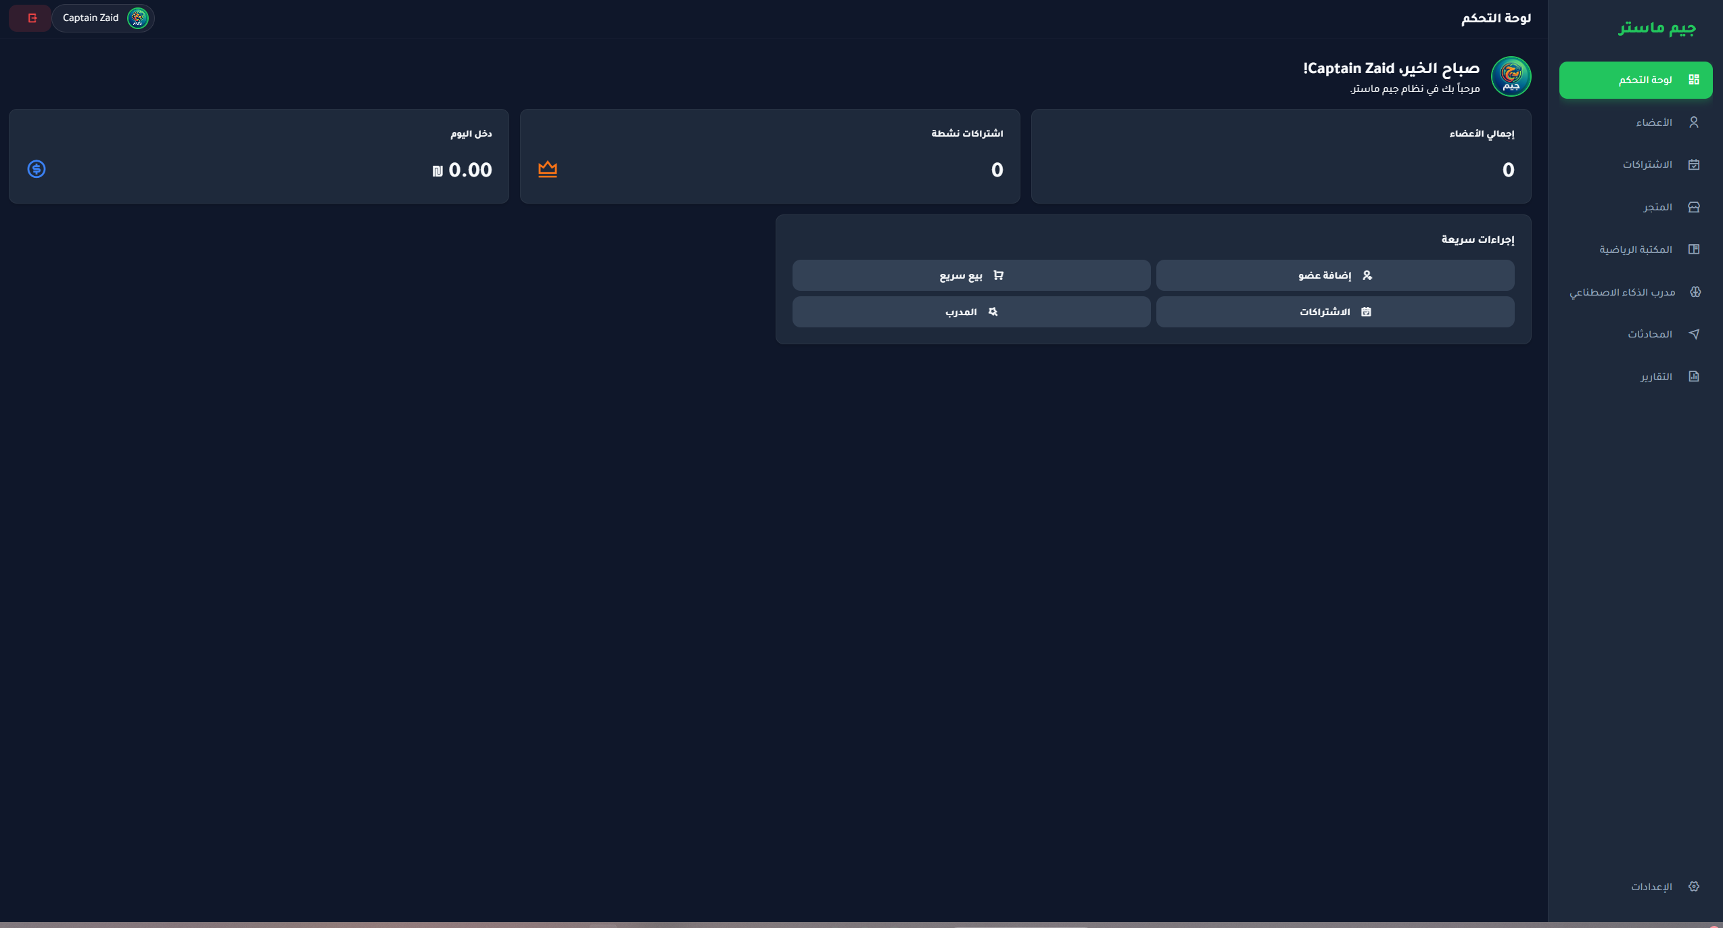Click the store icon next to المتجر

(1693, 207)
